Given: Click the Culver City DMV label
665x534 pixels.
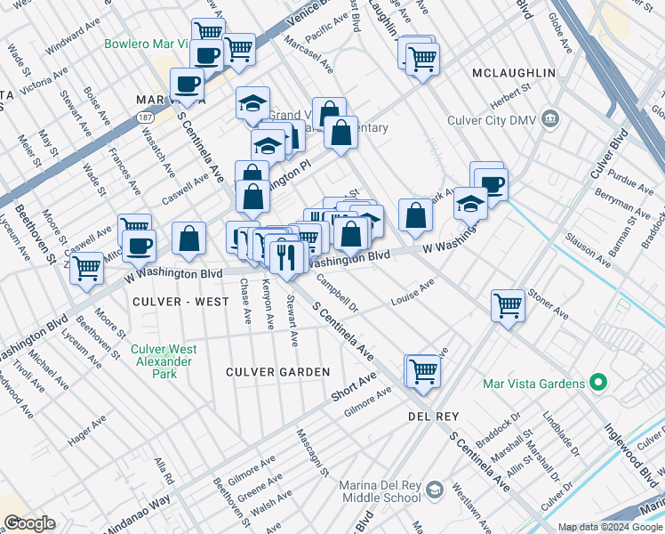Looking at the screenshot, I should click(x=492, y=120).
